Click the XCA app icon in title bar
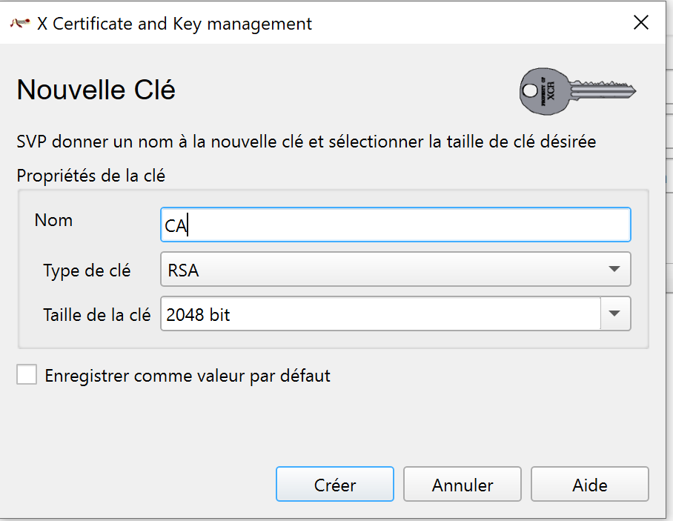This screenshot has width=673, height=521. [19, 23]
